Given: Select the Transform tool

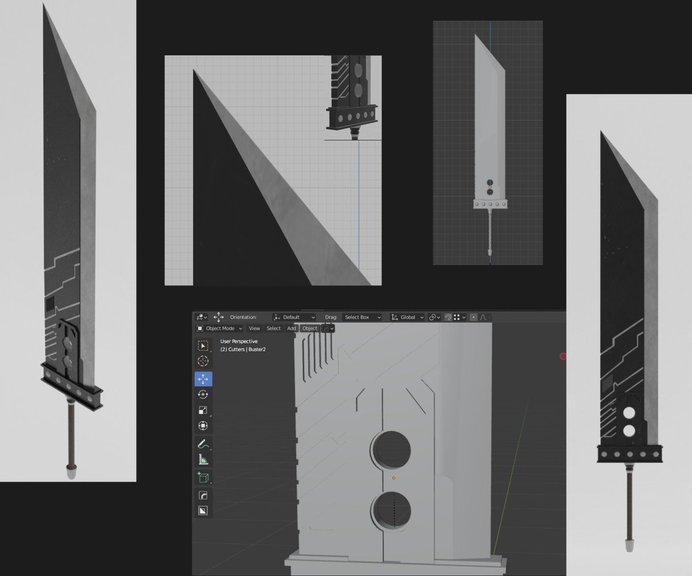Looking at the screenshot, I should (203, 426).
